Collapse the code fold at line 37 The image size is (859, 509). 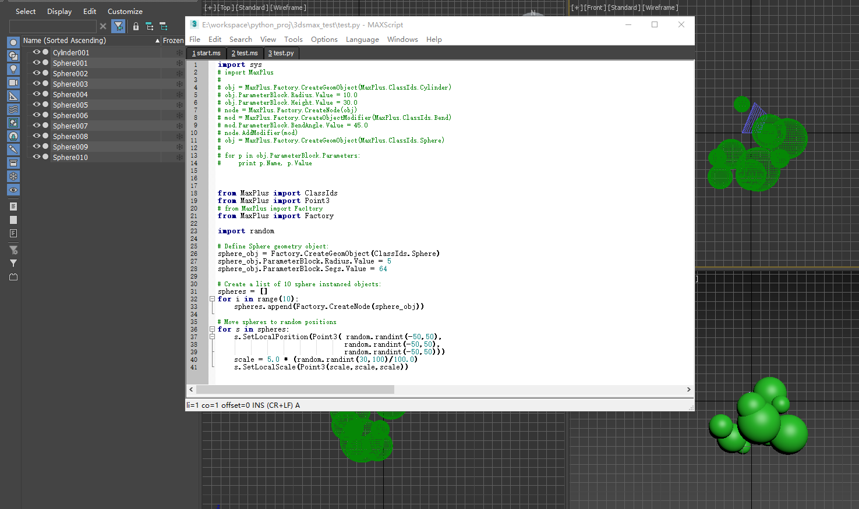coord(212,337)
